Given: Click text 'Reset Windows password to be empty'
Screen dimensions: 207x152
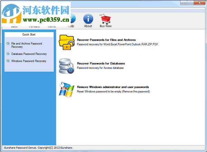Looking at the screenshot, I should click(x=114, y=91).
